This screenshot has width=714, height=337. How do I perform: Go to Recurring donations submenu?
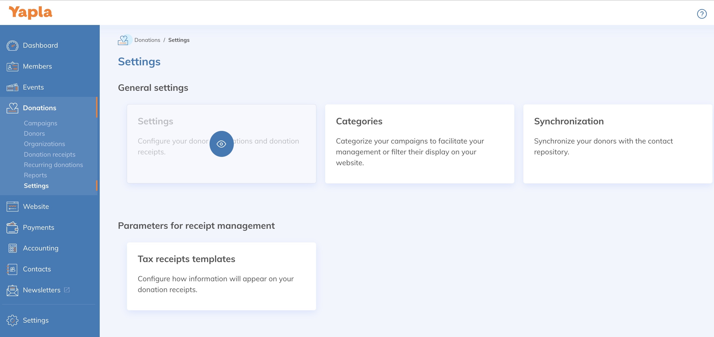click(53, 165)
